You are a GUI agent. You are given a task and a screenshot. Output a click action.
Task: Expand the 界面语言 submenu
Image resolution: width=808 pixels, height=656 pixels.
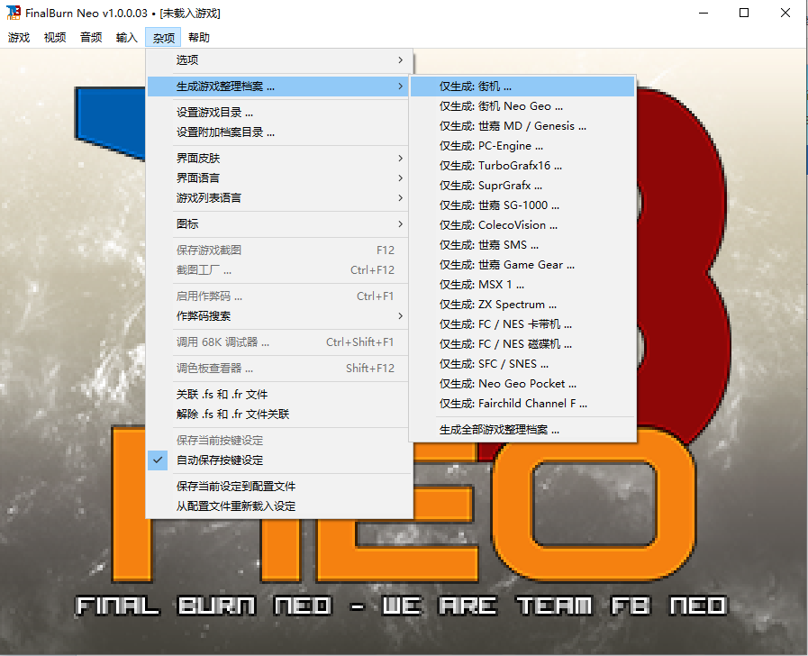[x=280, y=178]
